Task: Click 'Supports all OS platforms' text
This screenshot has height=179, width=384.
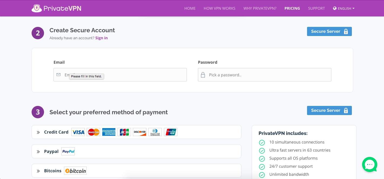Action: click(293, 158)
